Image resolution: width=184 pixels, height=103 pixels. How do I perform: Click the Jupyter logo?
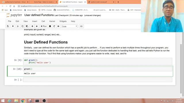coord(14,15)
